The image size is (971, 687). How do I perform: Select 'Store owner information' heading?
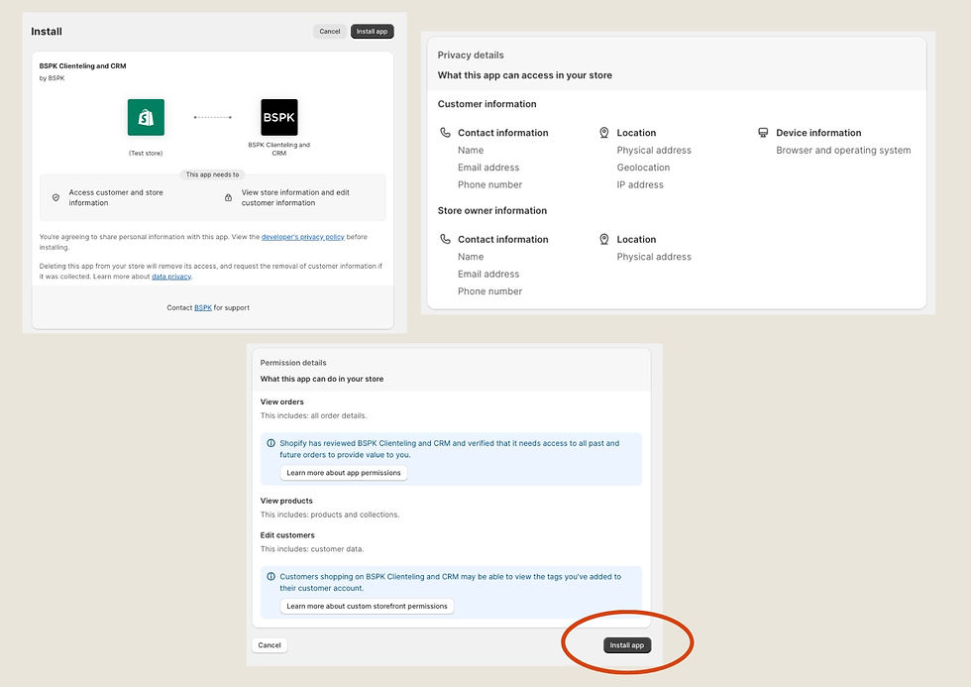click(x=492, y=210)
